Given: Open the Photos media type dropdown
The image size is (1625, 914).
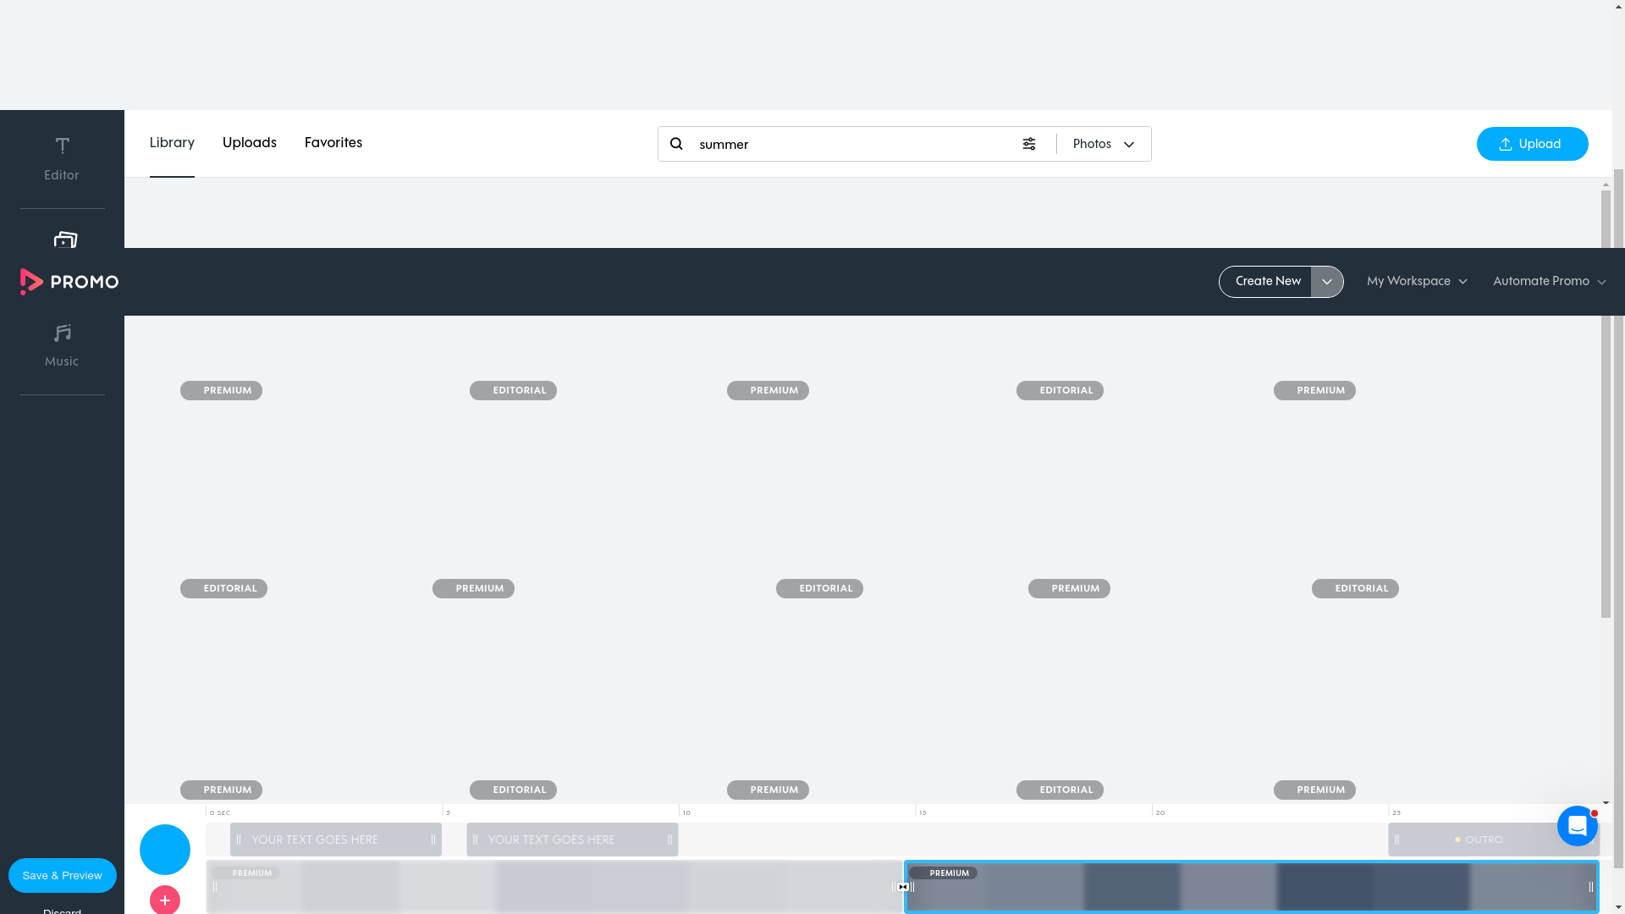Looking at the screenshot, I should [1104, 144].
